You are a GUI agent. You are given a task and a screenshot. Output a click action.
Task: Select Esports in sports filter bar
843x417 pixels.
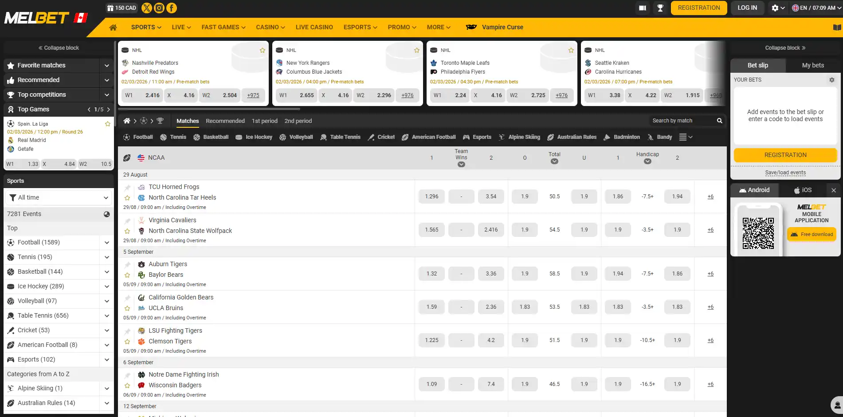[x=477, y=137]
